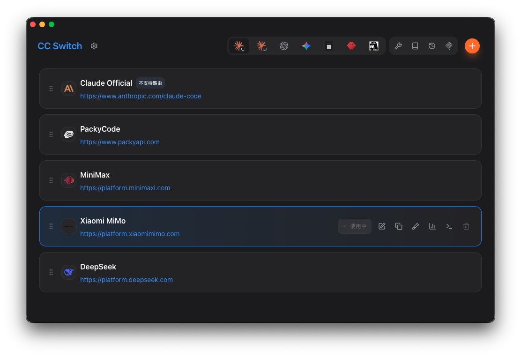Viewport: 521px width, 357px height.
Task: Test Xiaomi MiMo with test tube icon
Action: tap(415, 226)
